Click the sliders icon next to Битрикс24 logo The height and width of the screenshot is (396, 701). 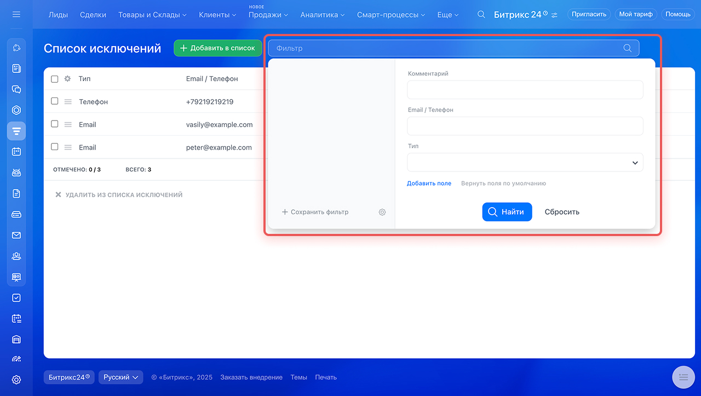coord(555,15)
